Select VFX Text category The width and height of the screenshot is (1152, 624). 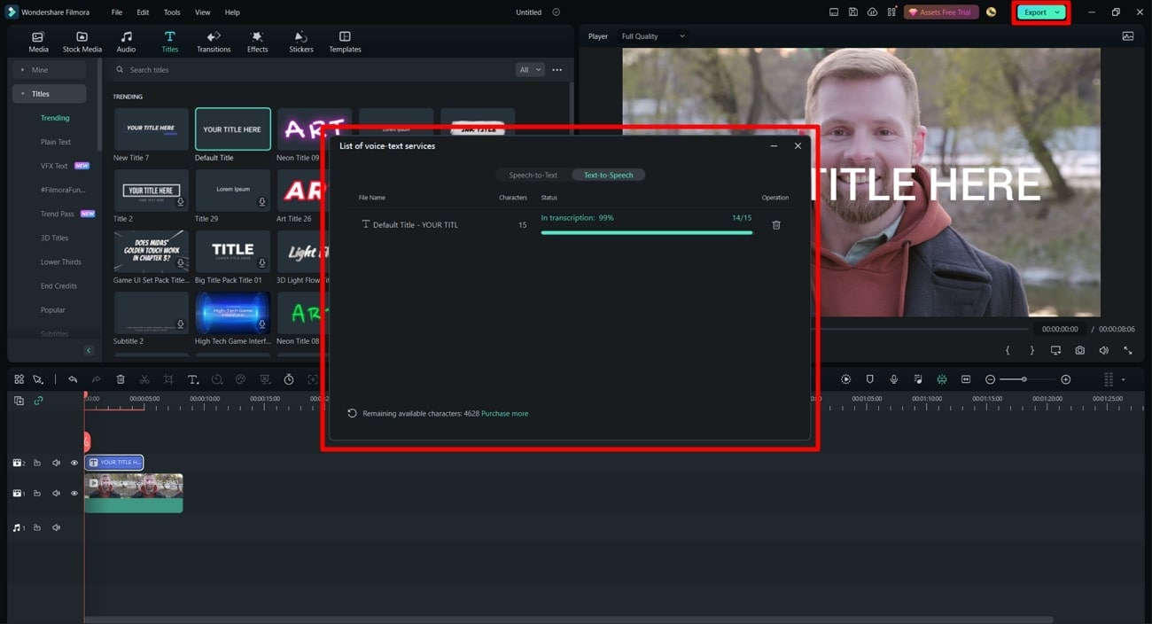point(54,166)
